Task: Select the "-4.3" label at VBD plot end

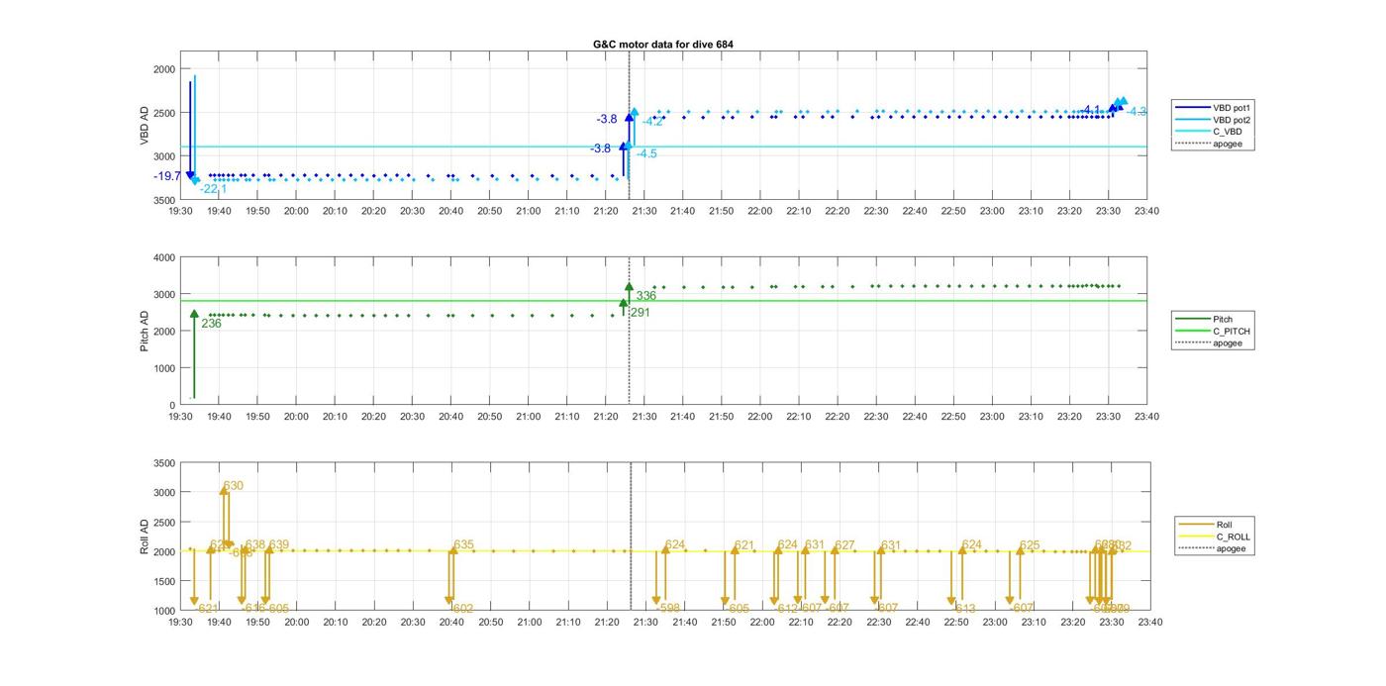Action: tap(1136, 112)
